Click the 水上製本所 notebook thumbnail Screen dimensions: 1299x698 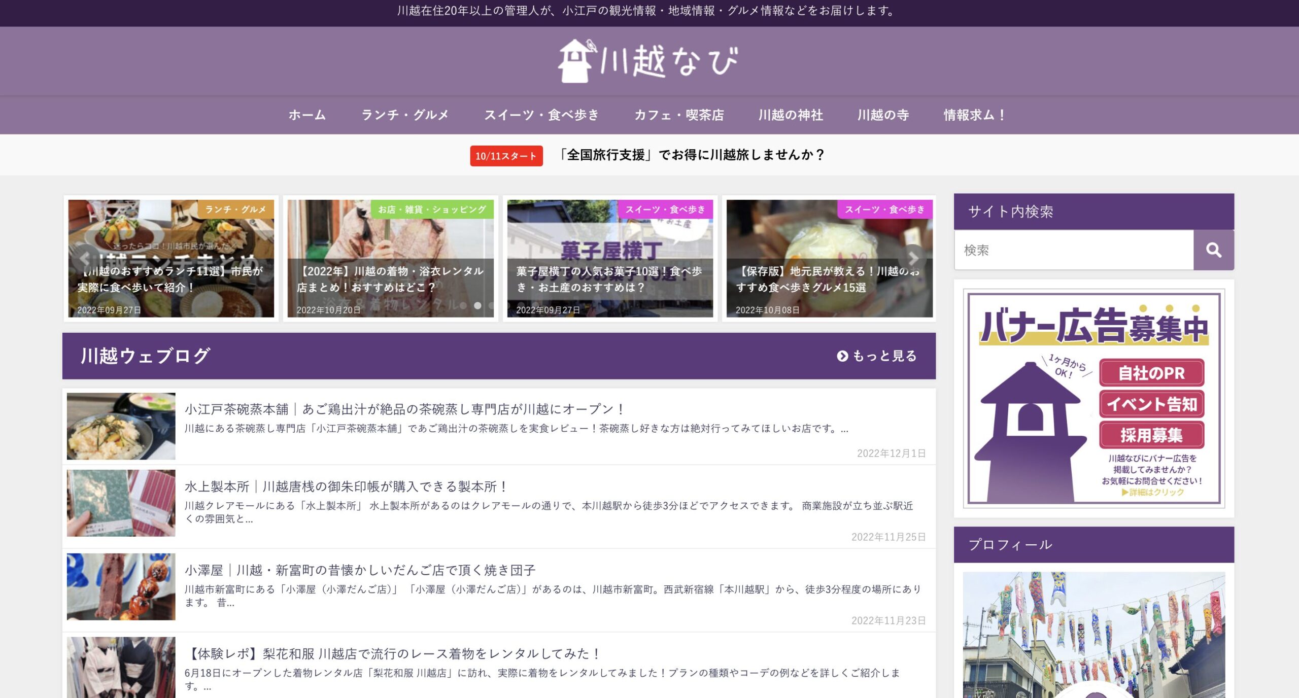pyautogui.click(x=121, y=503)
